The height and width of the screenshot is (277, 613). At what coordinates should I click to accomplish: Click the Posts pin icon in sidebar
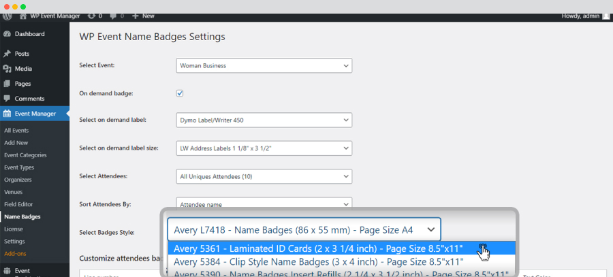[7, 54]
